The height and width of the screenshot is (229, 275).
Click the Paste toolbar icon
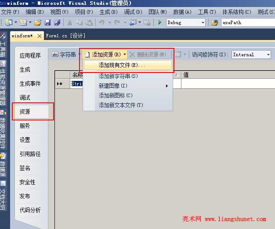pos(89,22)
